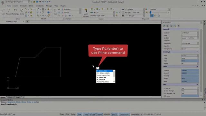Open the Drafting and Annotation workspace dropdown
This screenshot has height=116, width=206.
18,2
